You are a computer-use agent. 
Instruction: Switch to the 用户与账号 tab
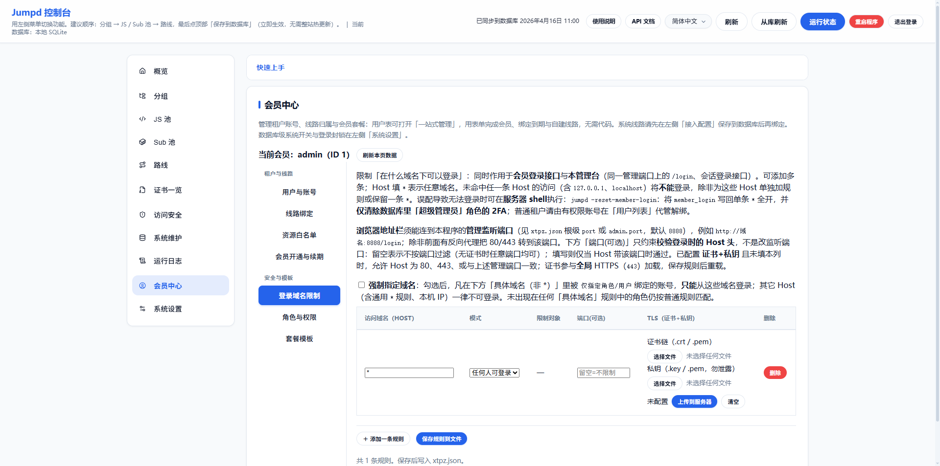pyautogui.click(x=299, y=192)
